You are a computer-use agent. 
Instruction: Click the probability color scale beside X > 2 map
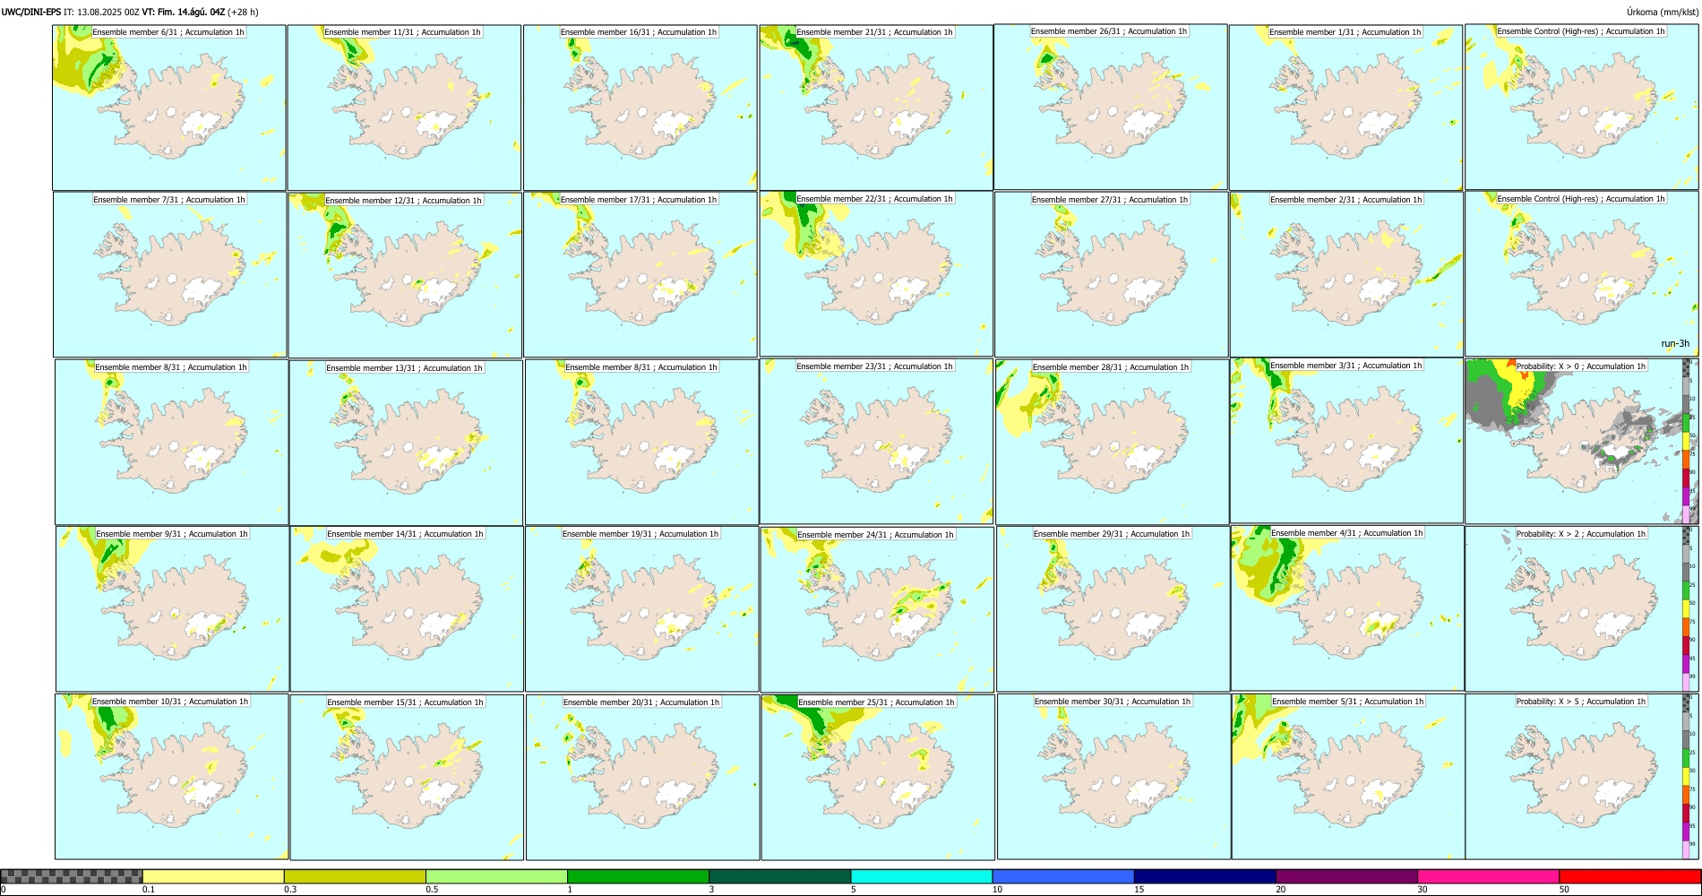point(1687,608)
